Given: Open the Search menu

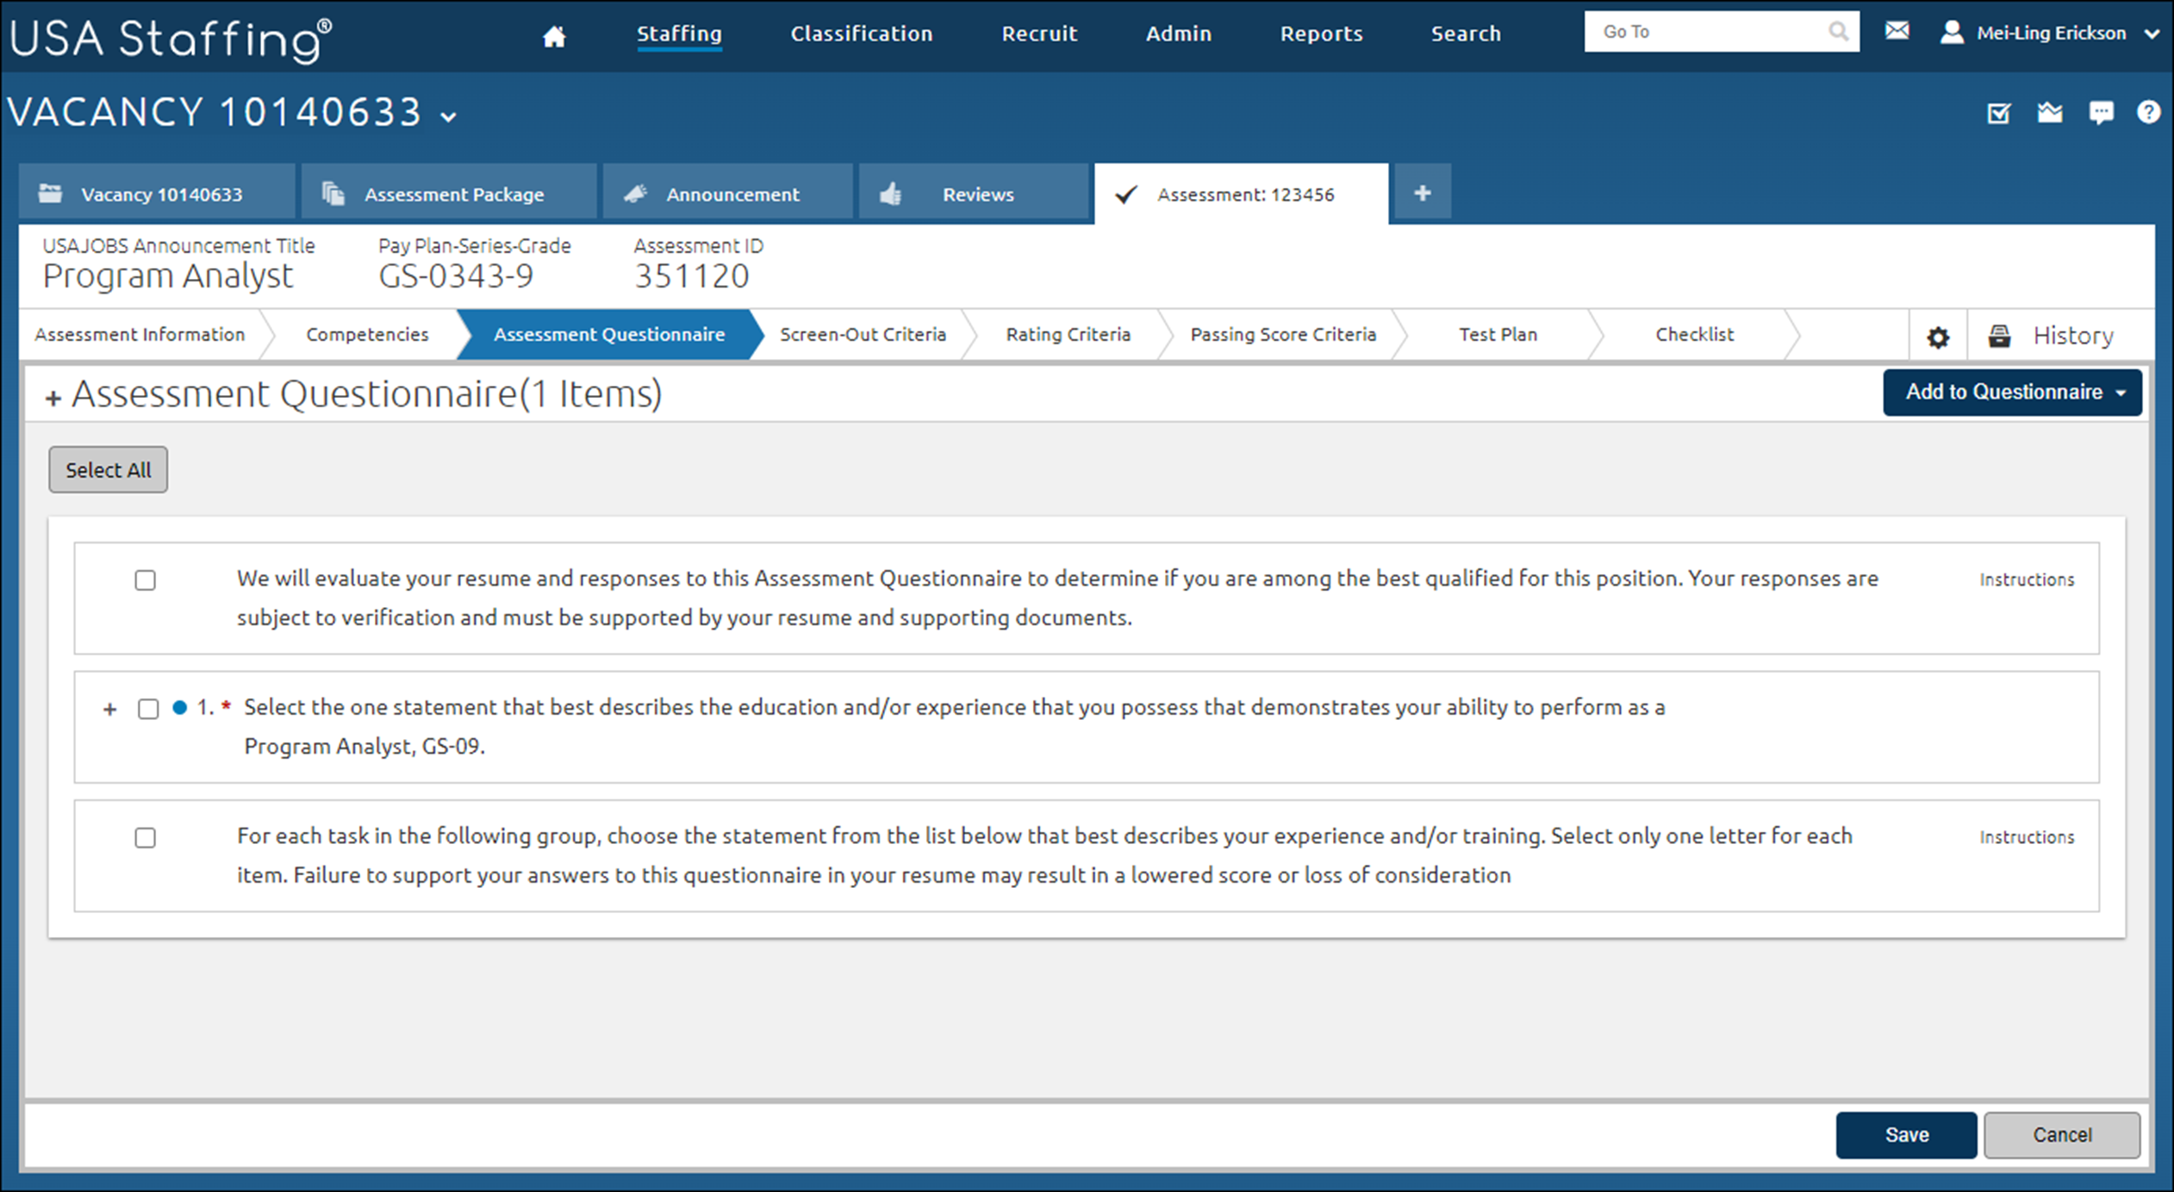Looking at the screenshot, I should pyautogui.click(x=1466, y=34).
